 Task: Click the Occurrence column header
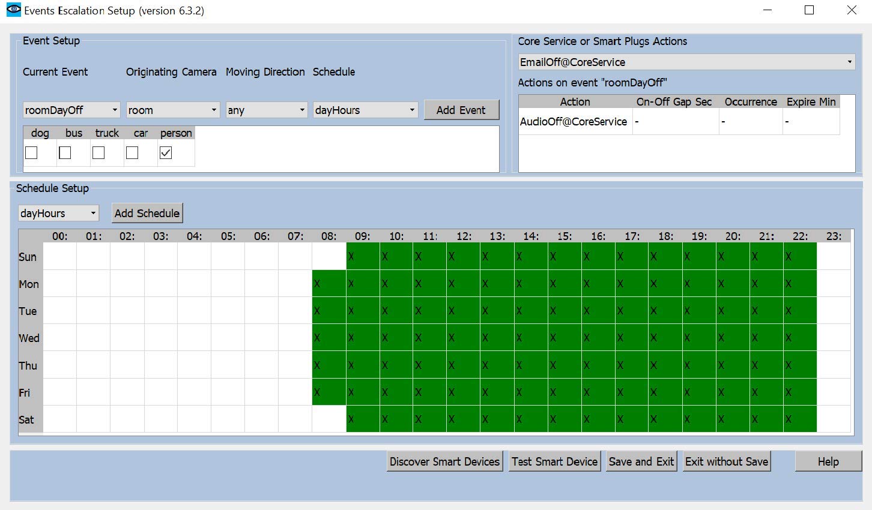click(750, 102)
